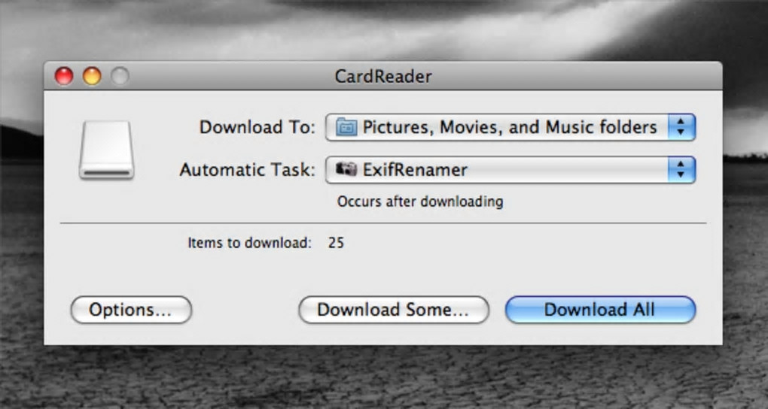Click the CardReader window title
The height and width of the screenshot is (409, 768).
pyautogui.click(x=383, y=76)
